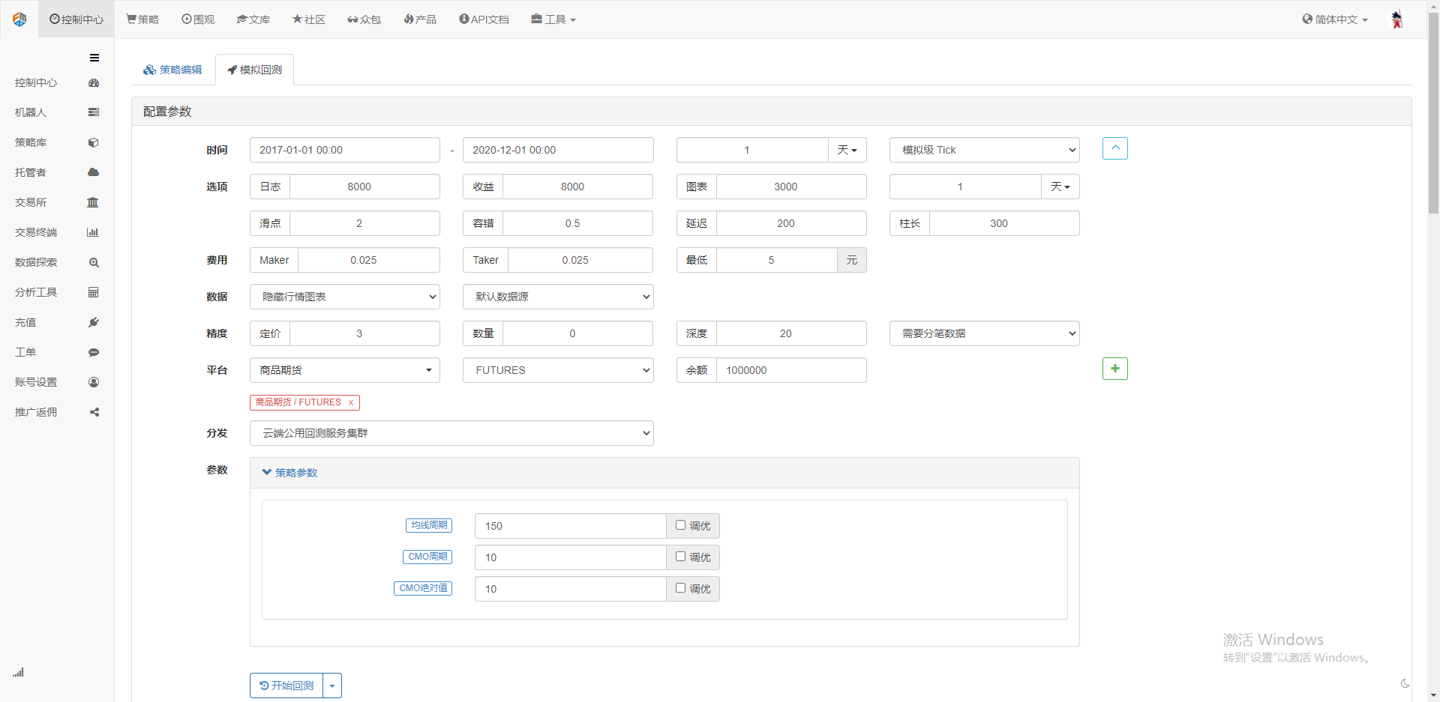Open the 模拟级 Tick mode dropdown
The height and width of the screenshot is (702, 1440).
[x=985, y=150]
